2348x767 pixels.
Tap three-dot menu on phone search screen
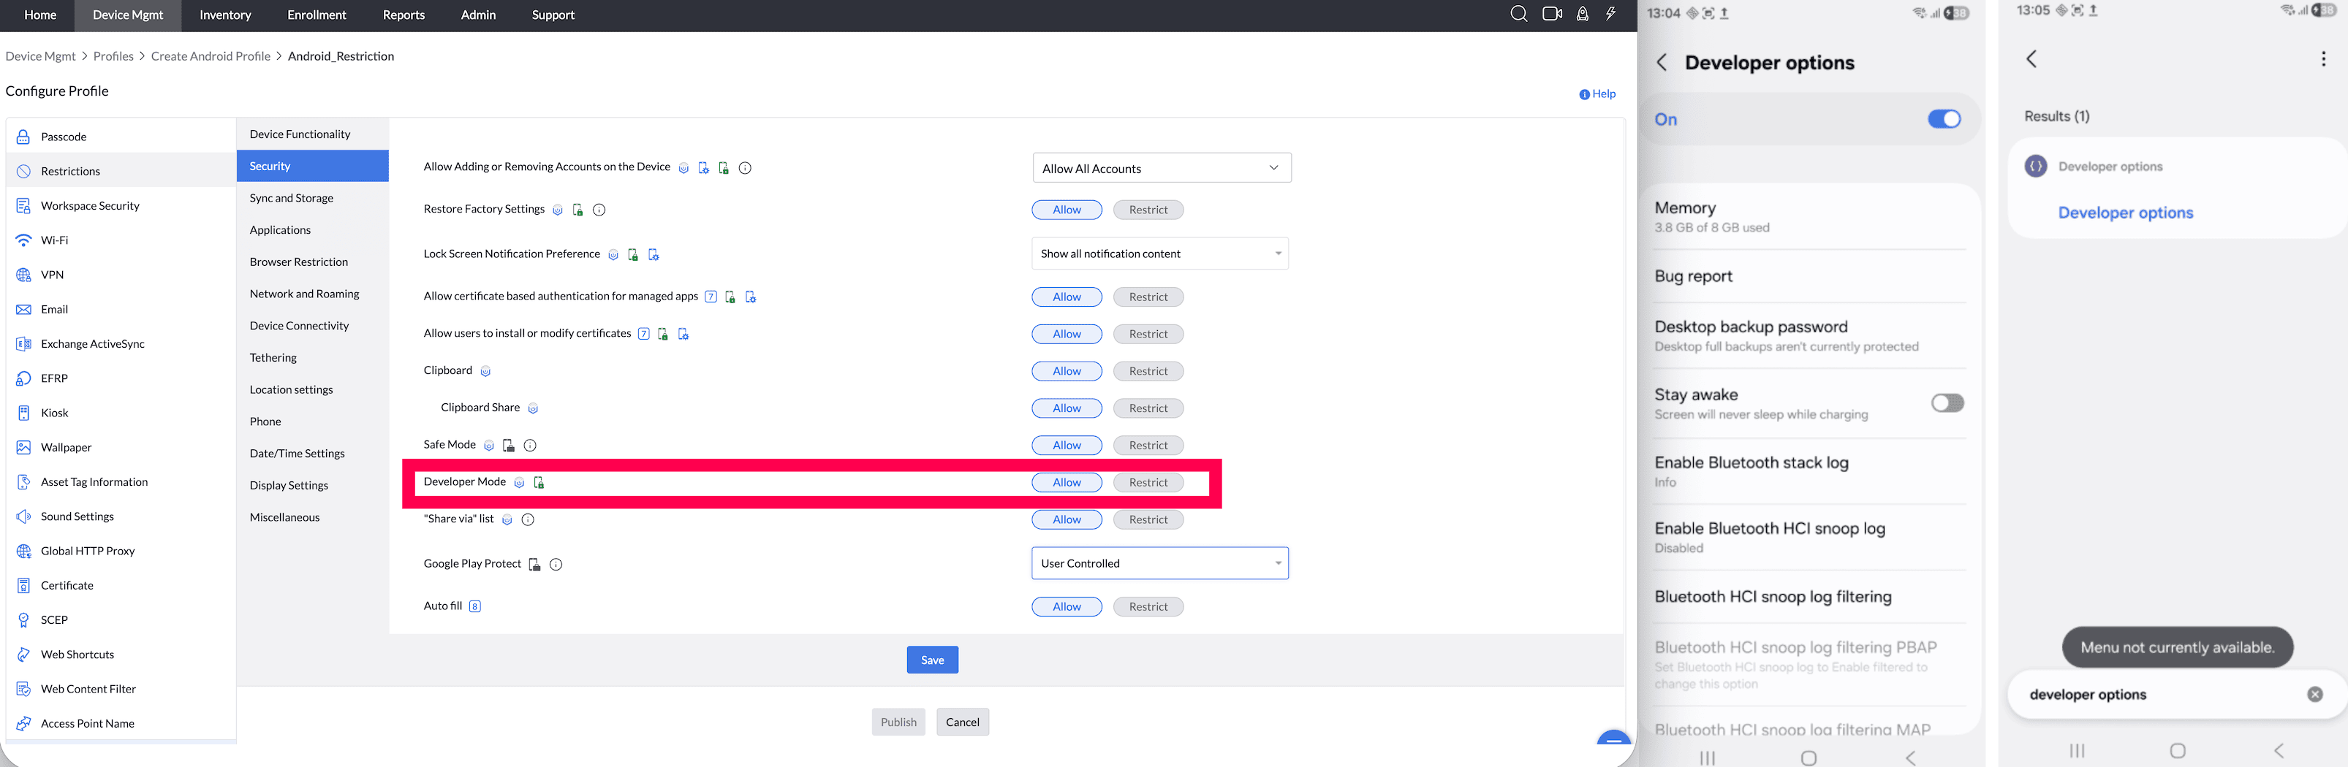[2323, 59]
